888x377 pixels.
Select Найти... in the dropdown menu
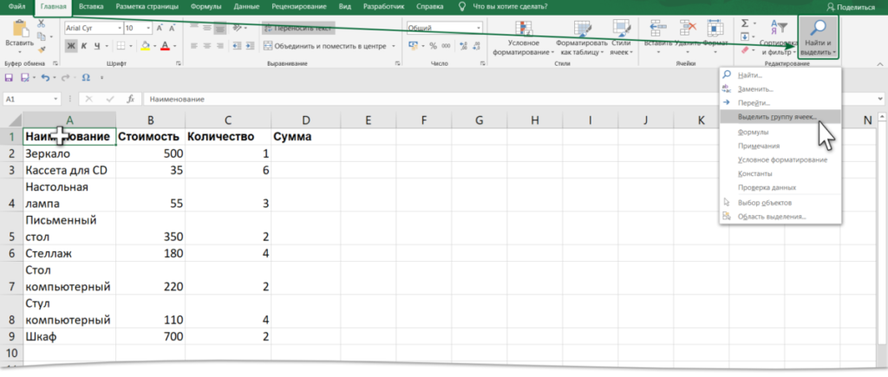point(780,75)
